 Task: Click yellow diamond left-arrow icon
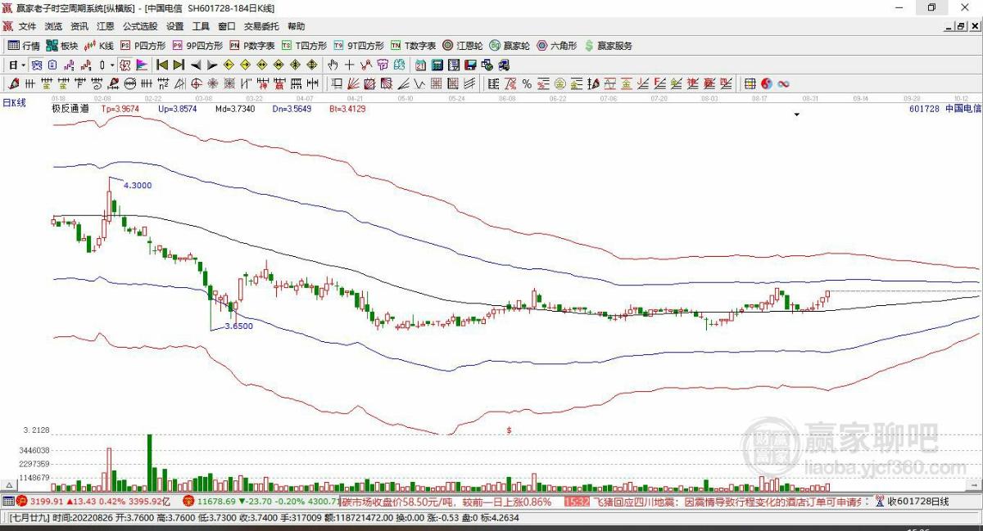pyautogui.click(x=228, y=65)
